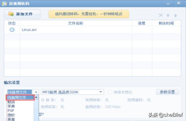Choose 黑莓 in the dropdown list
Screen dimensions: 186x121
pos(20,119)
